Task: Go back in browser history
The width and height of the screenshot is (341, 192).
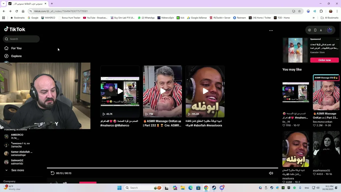Action: point(4,11)
